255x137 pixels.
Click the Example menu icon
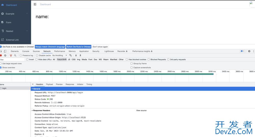pyautogui.click(x=3, y=14)
